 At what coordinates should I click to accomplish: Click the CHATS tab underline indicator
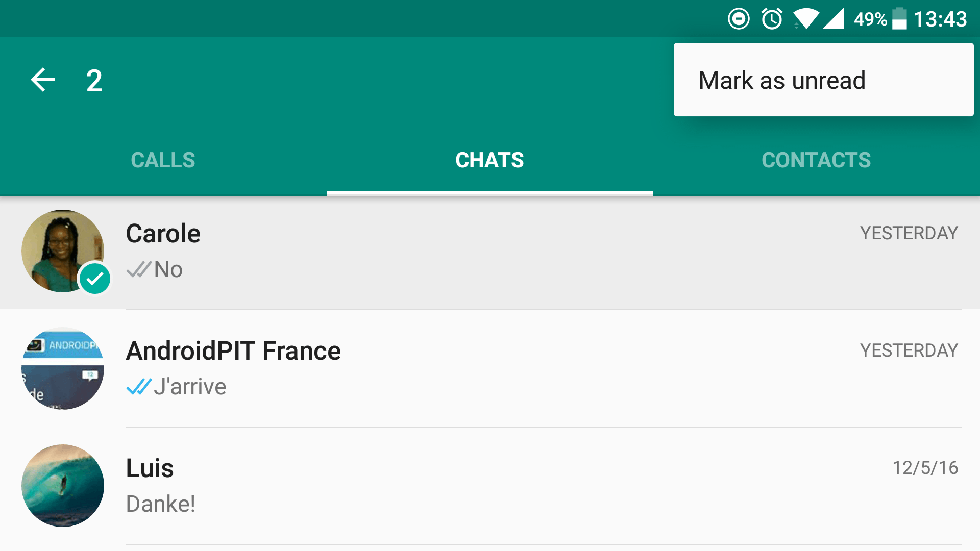(x=489, y=192)
